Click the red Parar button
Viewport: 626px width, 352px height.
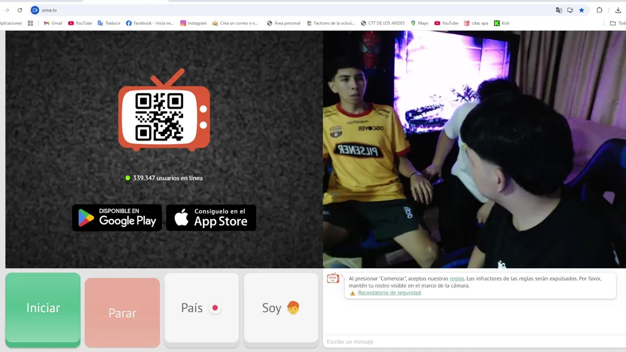122,313
